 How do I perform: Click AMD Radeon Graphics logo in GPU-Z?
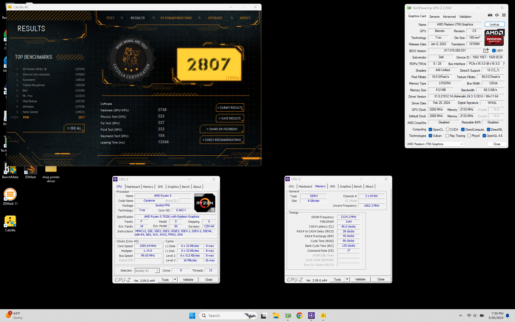point(494,38)
